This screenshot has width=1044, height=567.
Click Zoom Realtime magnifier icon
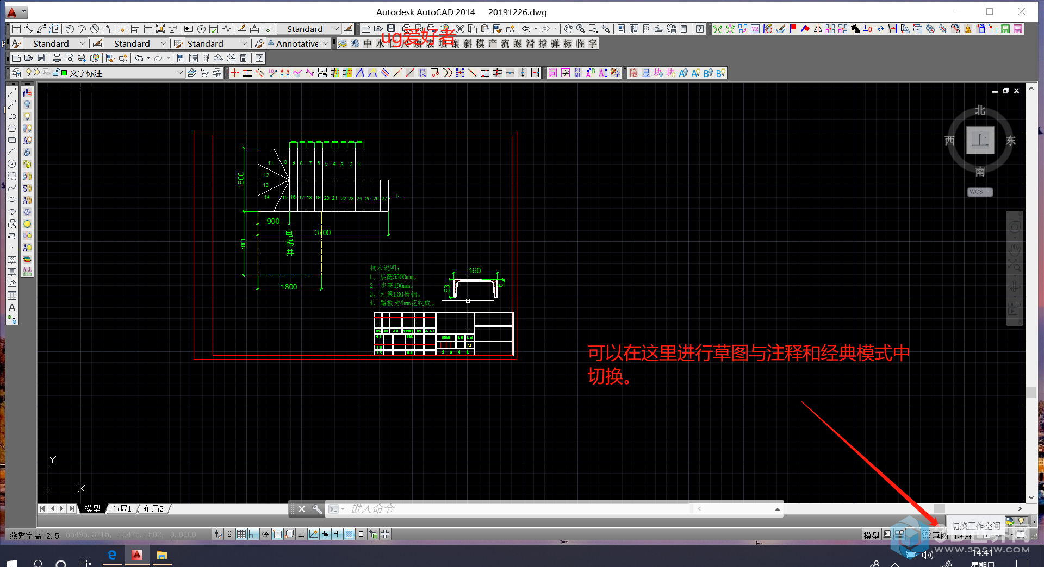click(581, 29)
